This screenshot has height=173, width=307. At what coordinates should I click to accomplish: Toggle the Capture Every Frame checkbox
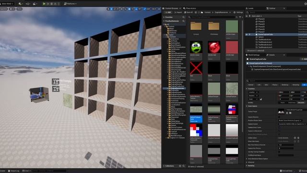click(279, 127)
